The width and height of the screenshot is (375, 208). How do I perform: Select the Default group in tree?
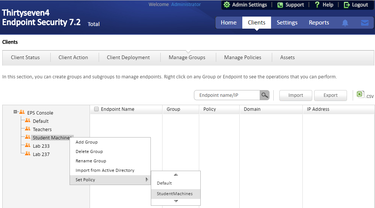coord(41,121)
